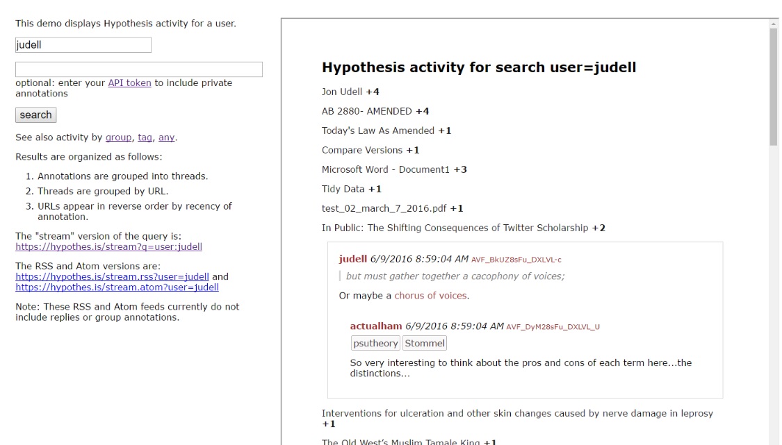Click the heading 'Hypothesis activity for search user=judell'
Screen dimensions: 782x445
pyautogui.click(x=479, y=67)
